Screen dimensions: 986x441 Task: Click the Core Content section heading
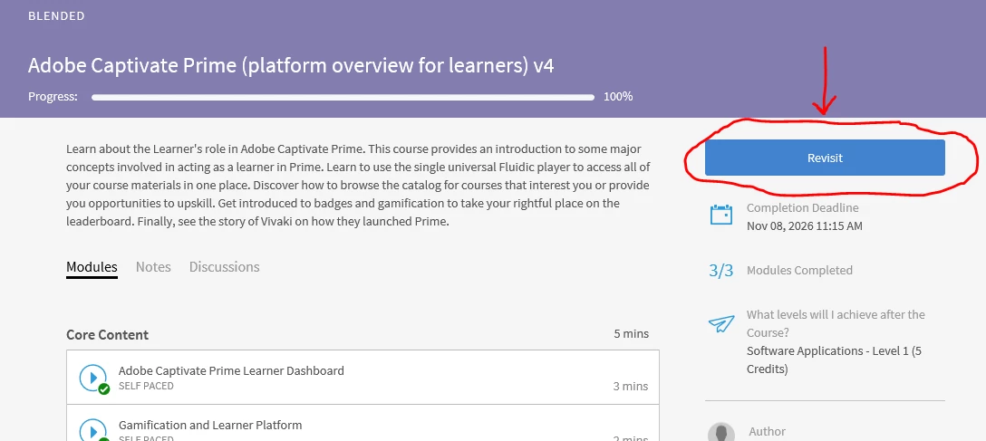(x=108, y=335)
